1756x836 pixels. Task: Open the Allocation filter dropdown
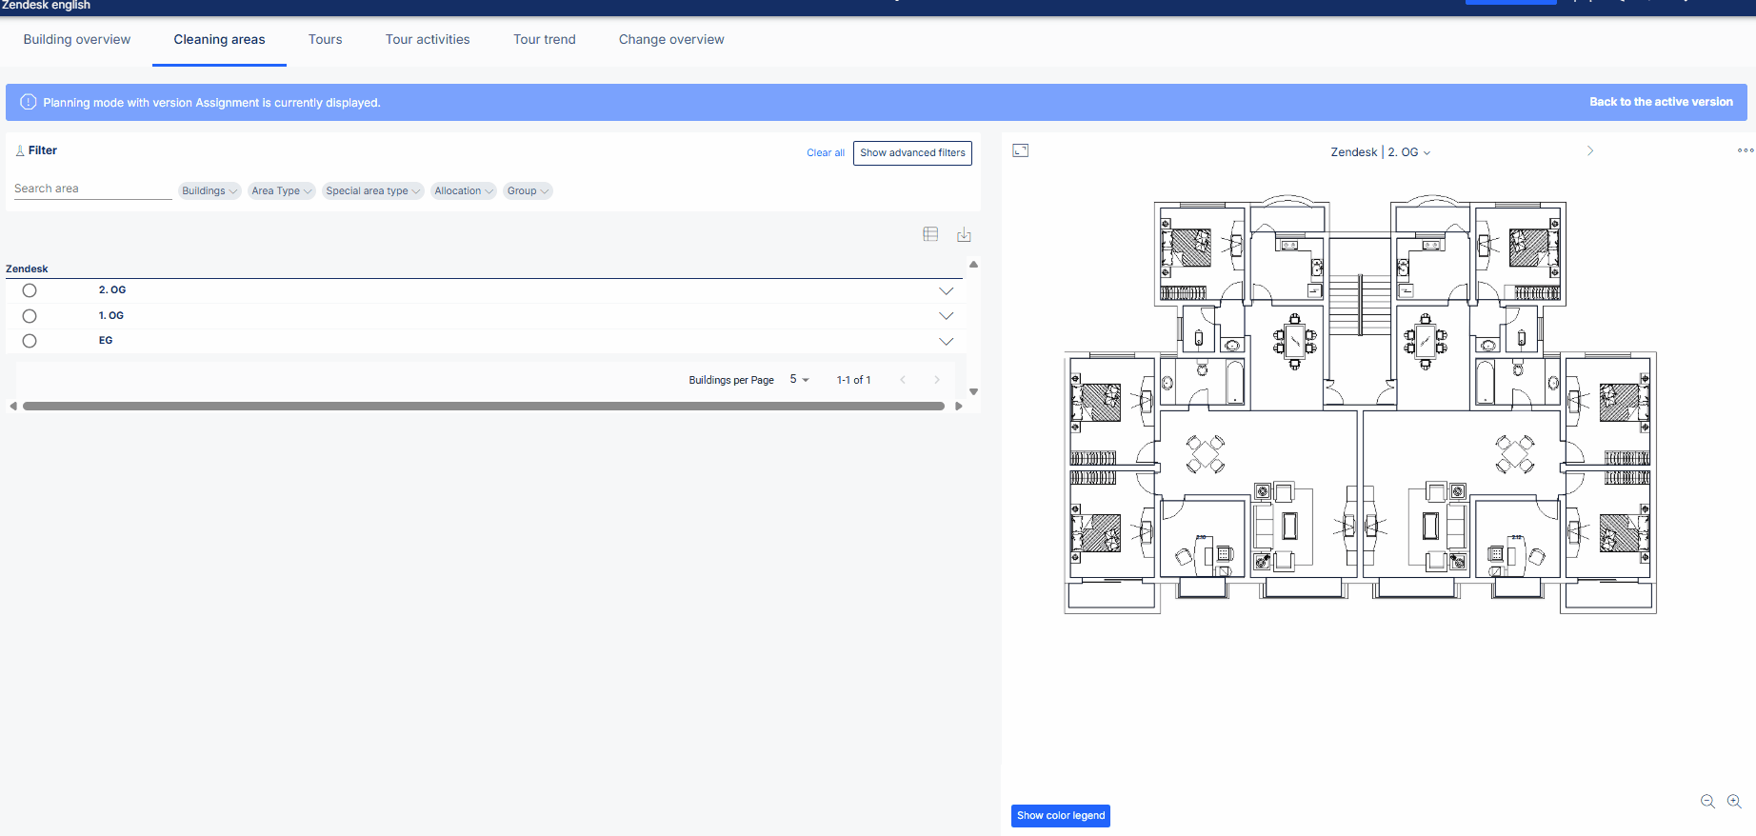[464, 190]
